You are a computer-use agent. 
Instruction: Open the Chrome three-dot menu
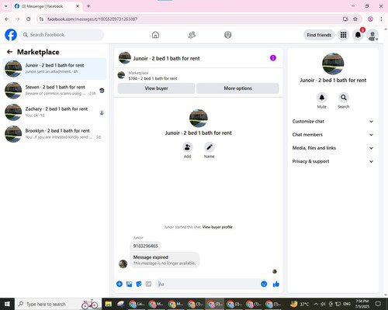point(381,19)
